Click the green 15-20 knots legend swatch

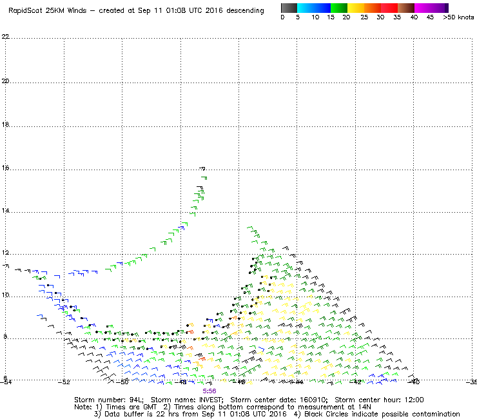click(339, 8)
